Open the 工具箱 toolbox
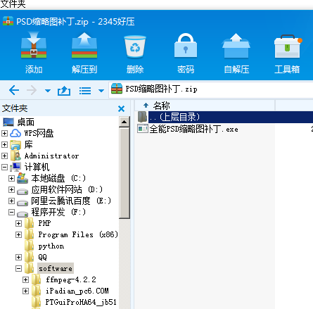313x309 pixels. coord(288,46)
